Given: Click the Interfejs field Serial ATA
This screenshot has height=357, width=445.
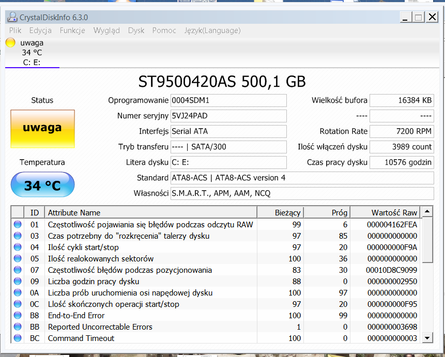Looking at the screenshot, I should 228,131.
